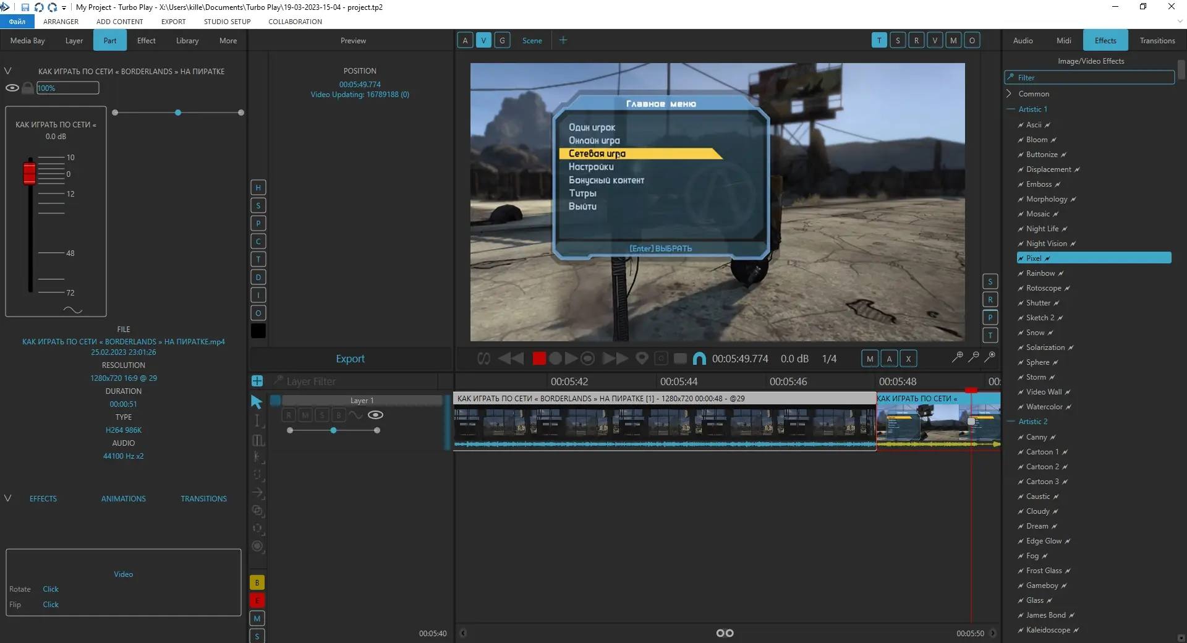
Task: Click the automation curve icon on Layer 1
Action: (x=356, y=415)
